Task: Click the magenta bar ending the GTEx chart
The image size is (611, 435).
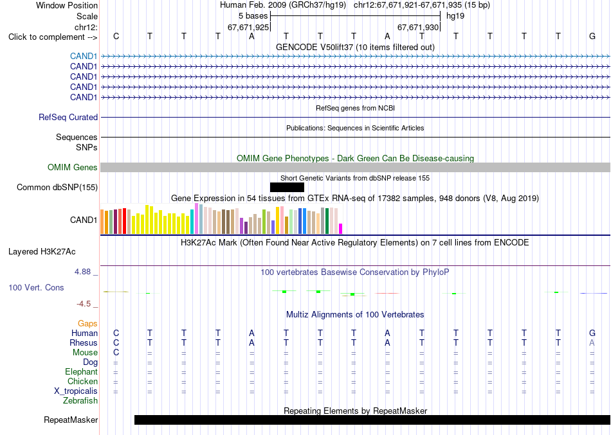Action: tap(341, 229)
